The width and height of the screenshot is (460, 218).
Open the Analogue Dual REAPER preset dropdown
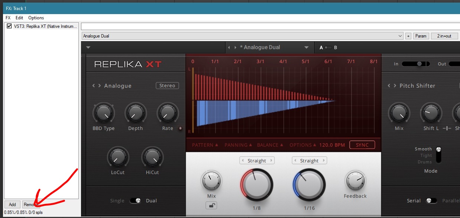coord(242,36)
